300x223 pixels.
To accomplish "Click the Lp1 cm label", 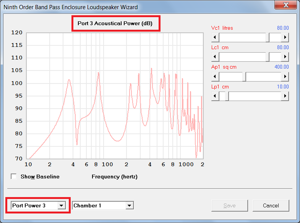I will point(220,87).
